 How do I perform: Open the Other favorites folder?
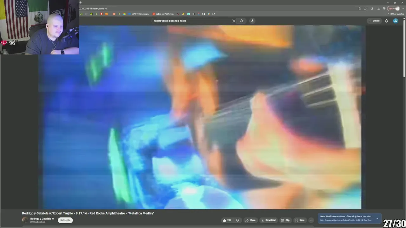(396, 14)
